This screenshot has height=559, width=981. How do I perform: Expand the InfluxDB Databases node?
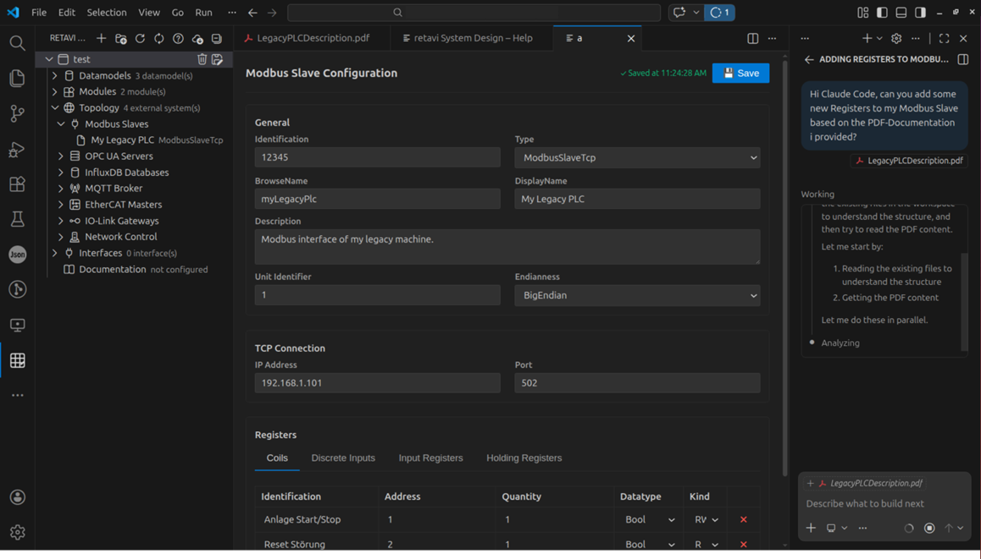click(x=61, y=173)
